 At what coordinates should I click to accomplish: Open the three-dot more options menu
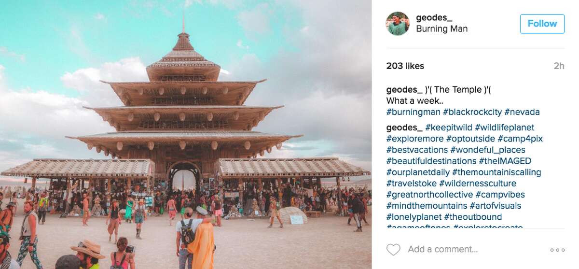tap(557, 250)
